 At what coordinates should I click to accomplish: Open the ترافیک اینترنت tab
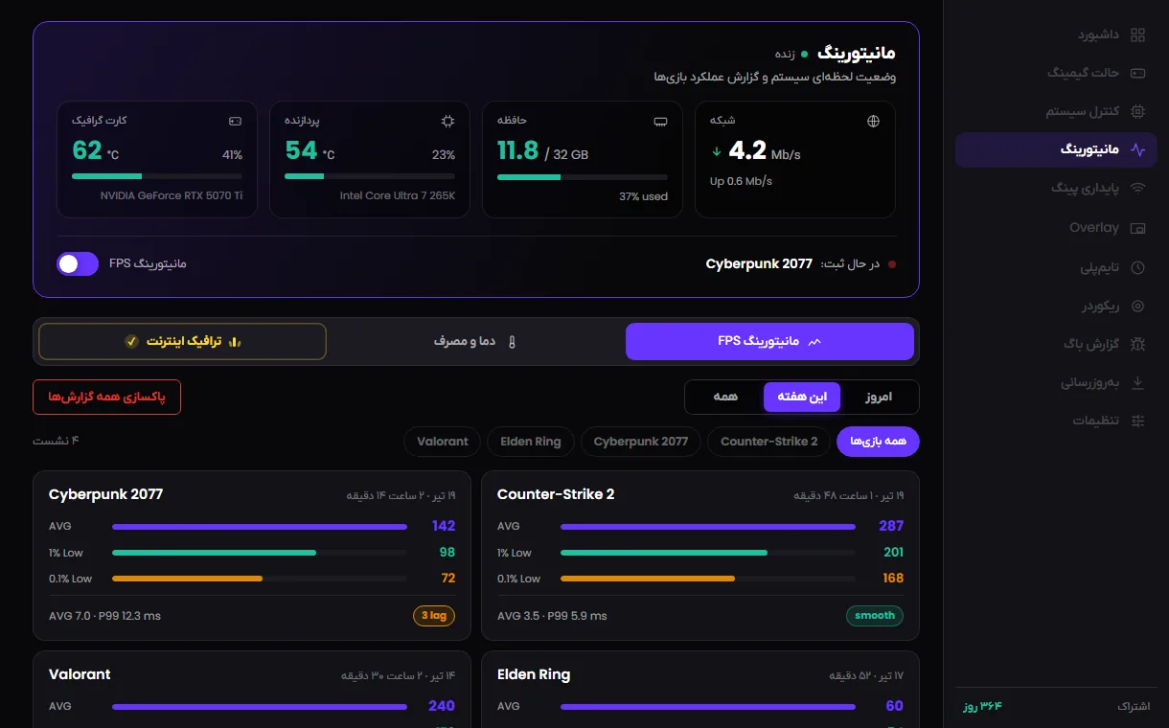[182, 341]
